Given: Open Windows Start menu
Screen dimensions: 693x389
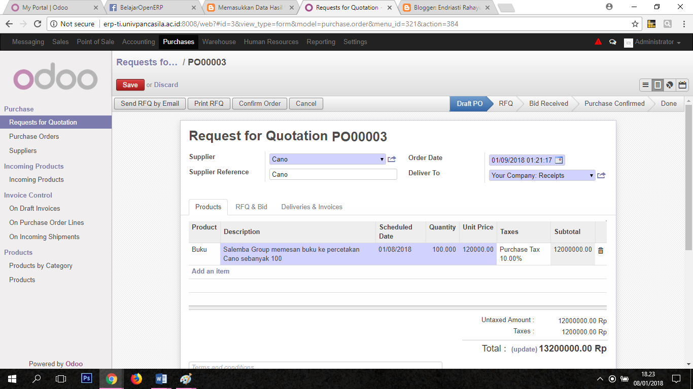Looking at the screenshot, I should [x=12, y=379].
